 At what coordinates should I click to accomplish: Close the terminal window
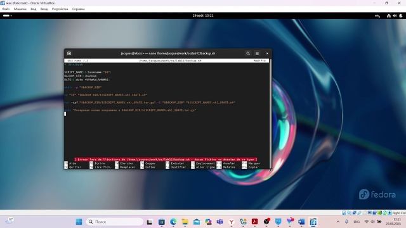[x=267, y=53]
